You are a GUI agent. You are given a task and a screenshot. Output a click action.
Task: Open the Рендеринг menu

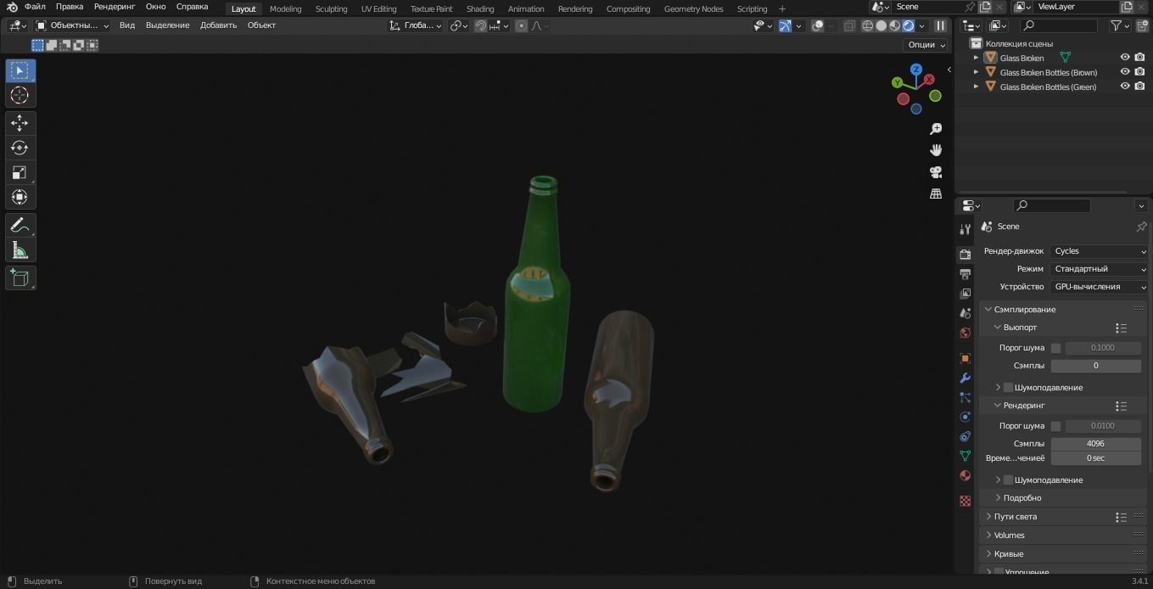(114, 6)
